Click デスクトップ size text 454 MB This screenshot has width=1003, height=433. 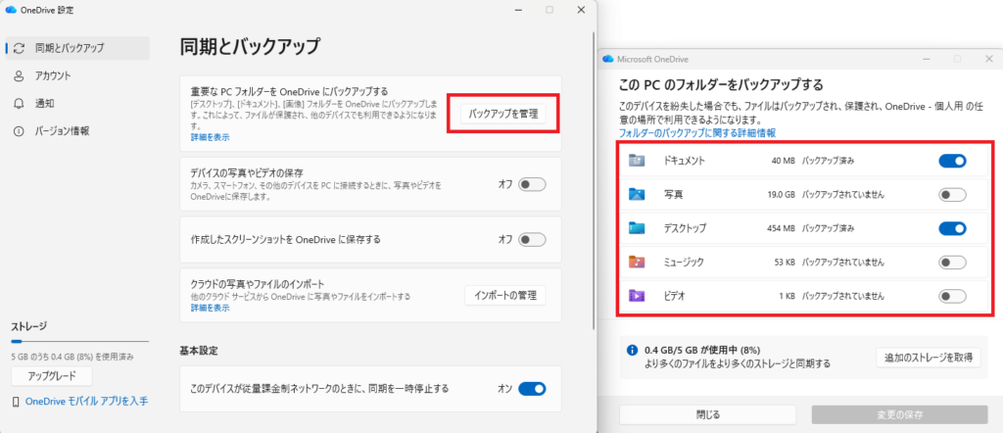click(781, 228)
